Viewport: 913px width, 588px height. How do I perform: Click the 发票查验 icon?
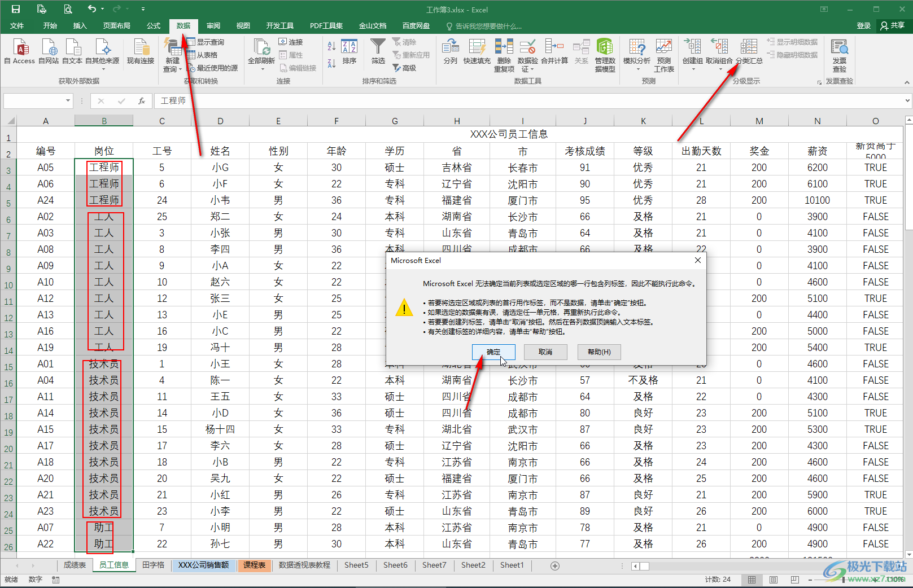coord(840,47)
